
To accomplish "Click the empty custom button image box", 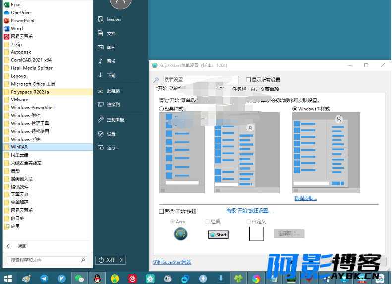I will 256,234.
